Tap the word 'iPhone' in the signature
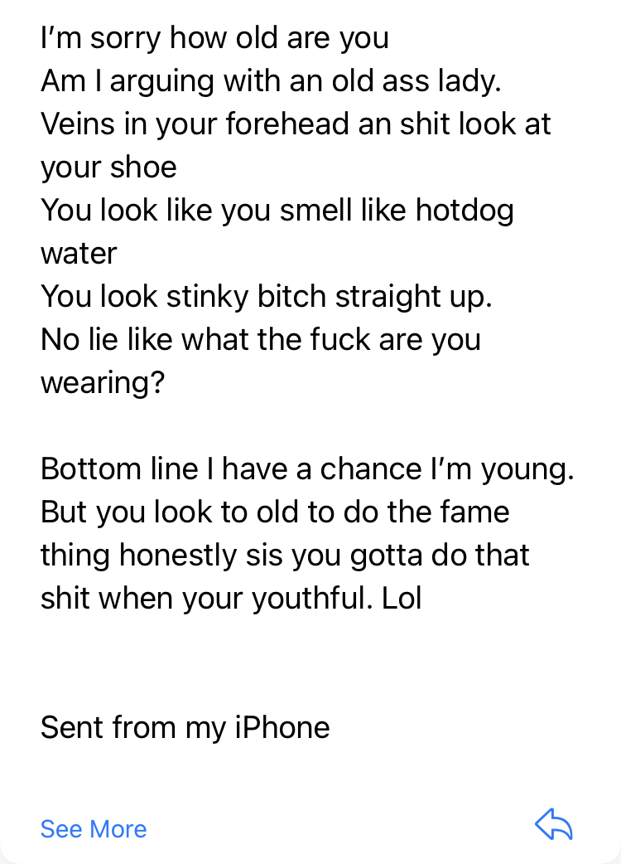The image size is (621, 864). click(282, 727)
